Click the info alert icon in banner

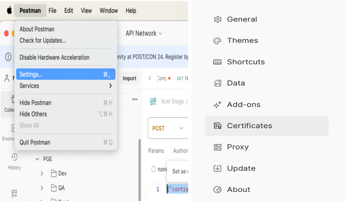pos(8,57)
